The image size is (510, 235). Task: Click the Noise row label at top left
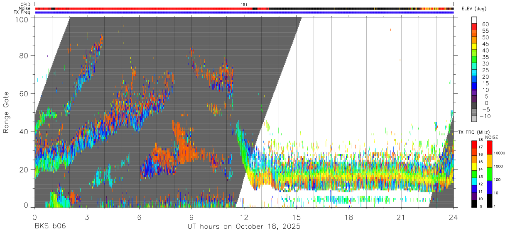pyautogui.click(x=25, y=8)
